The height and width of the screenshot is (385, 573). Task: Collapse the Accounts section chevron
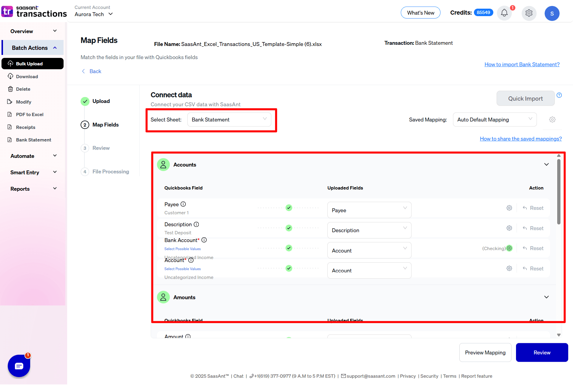[546, 164]
